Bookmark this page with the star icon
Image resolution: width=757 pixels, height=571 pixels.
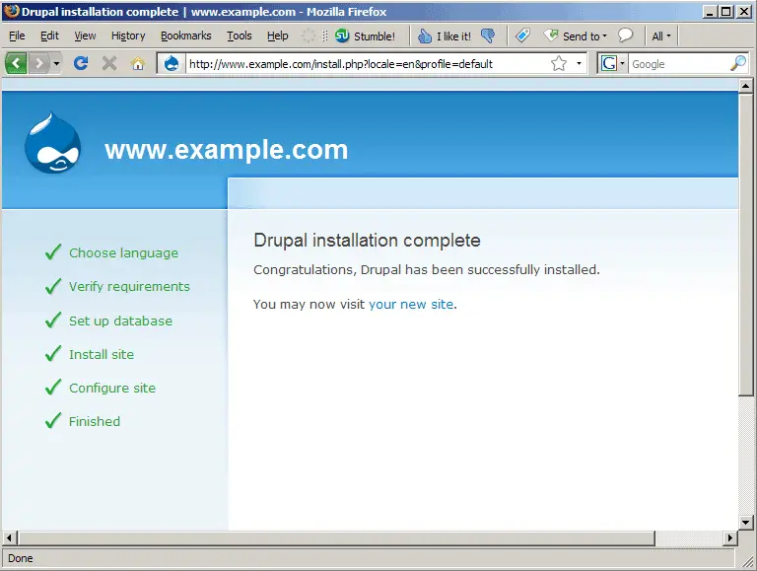point(559,63)
